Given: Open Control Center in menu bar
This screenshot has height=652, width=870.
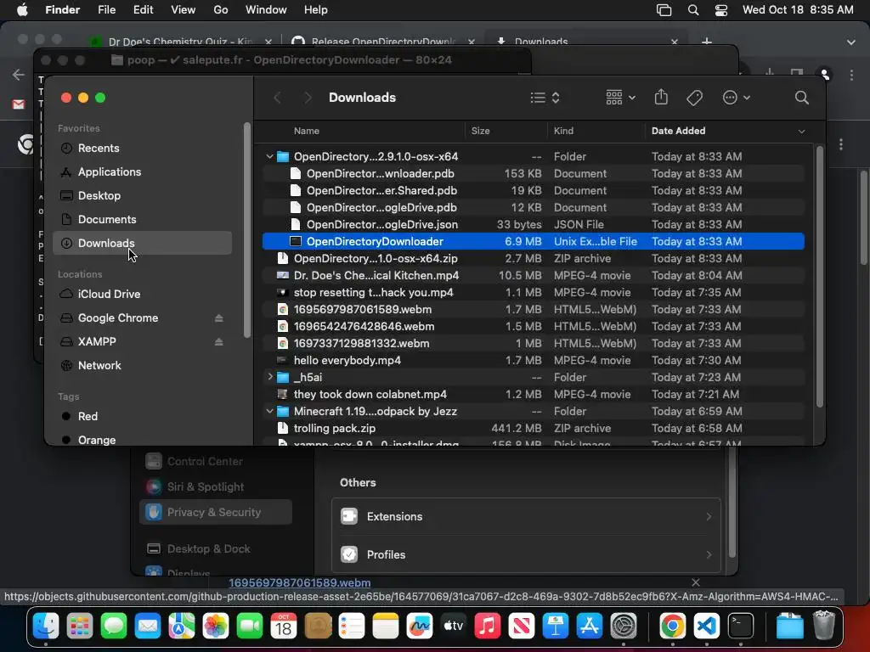Looking at the screenshot, I should pyautogui.click(x=720, y=10).
